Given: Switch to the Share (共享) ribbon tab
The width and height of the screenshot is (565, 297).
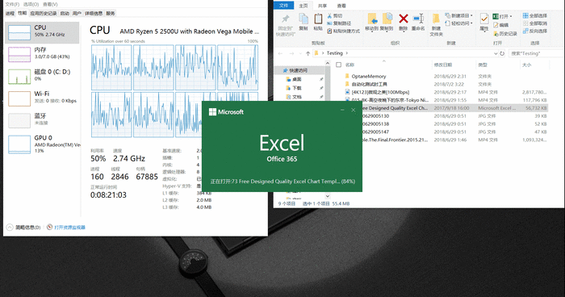Looking at the screenshot, I should (323, 6).
